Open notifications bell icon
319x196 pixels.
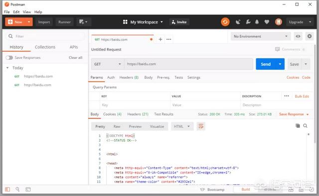pos(257,22)
